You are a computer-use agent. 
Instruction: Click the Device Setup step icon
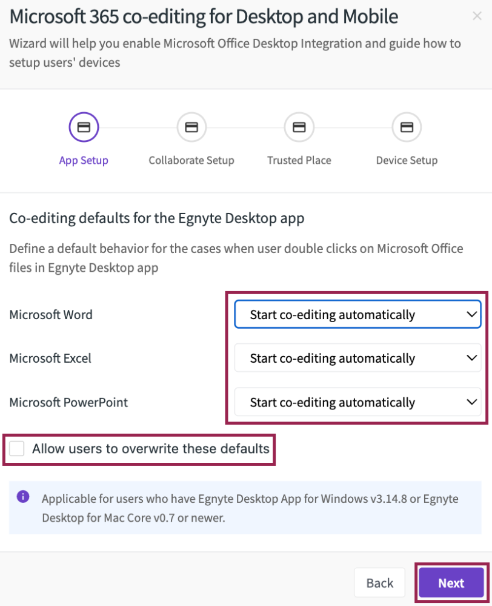(x=407, y=127)
